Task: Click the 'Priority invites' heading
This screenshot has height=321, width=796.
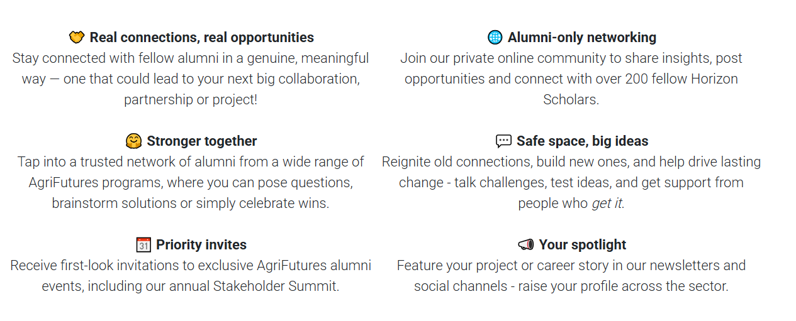Action: pos(201,245)
